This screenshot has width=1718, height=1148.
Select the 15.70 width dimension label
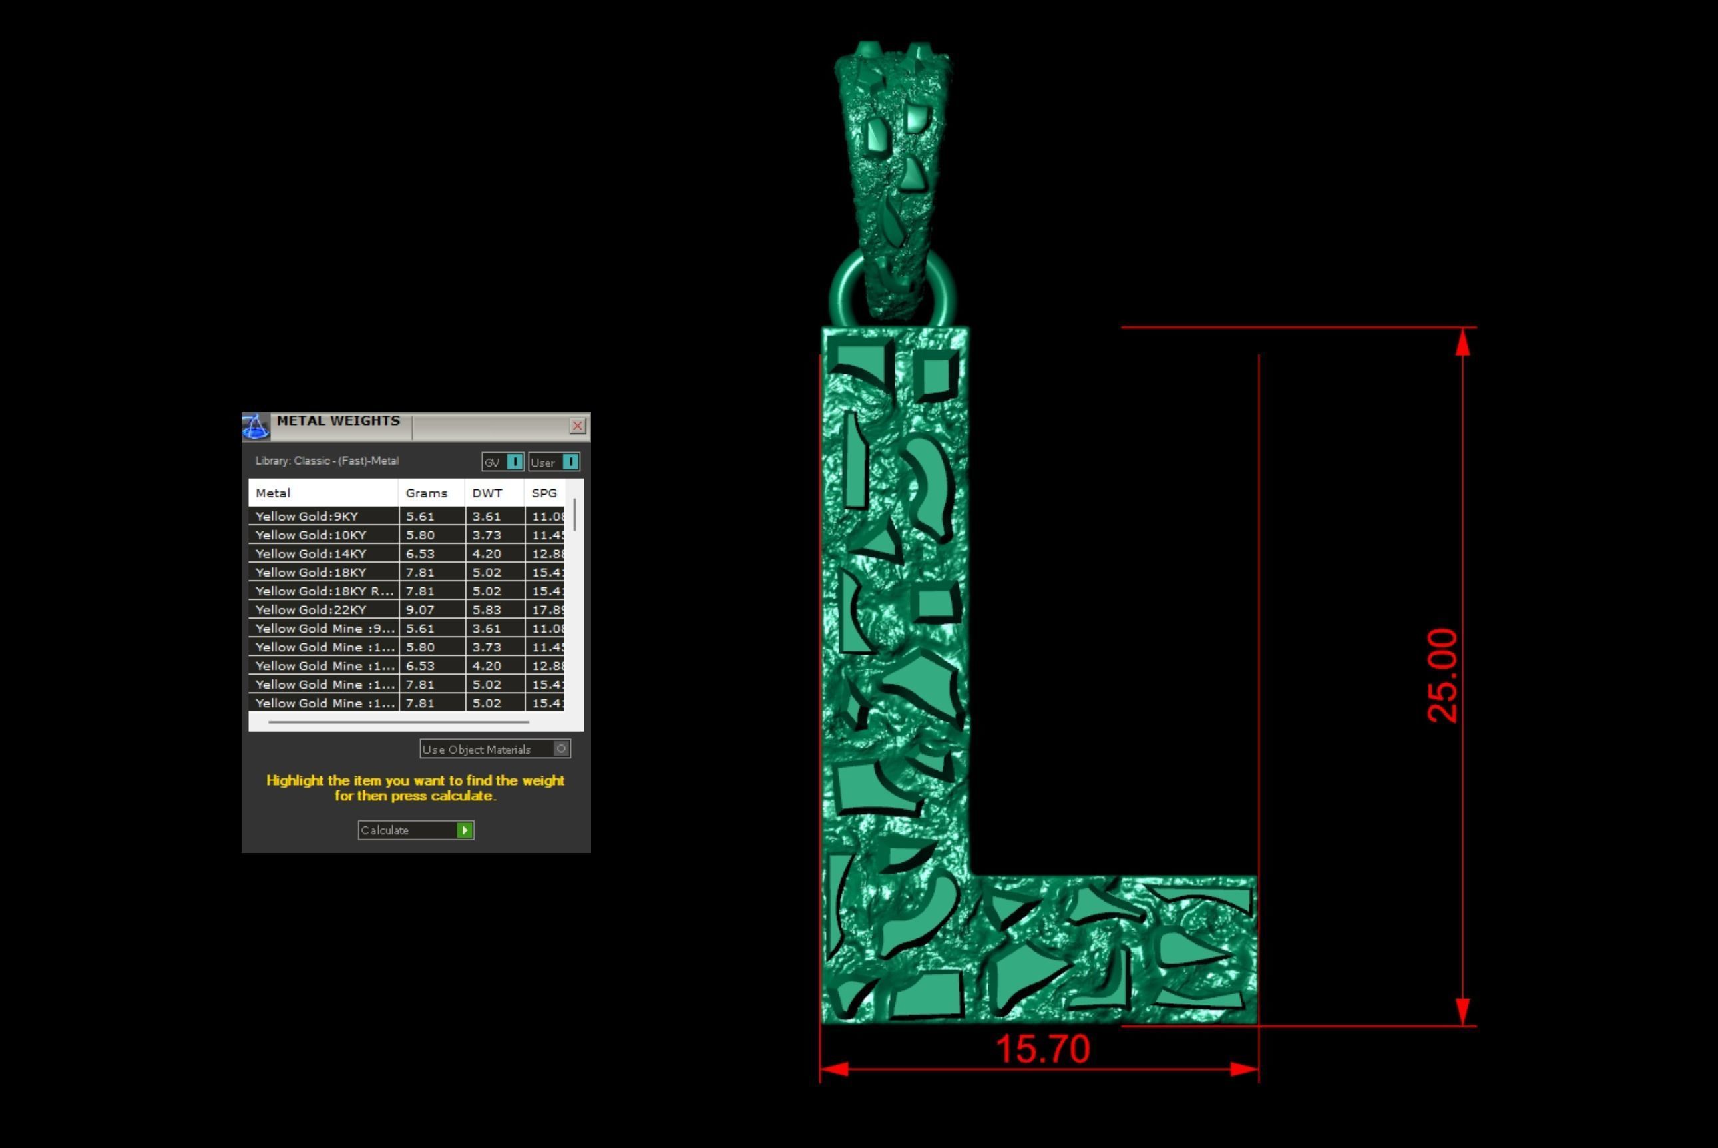pos(1042,1048)
